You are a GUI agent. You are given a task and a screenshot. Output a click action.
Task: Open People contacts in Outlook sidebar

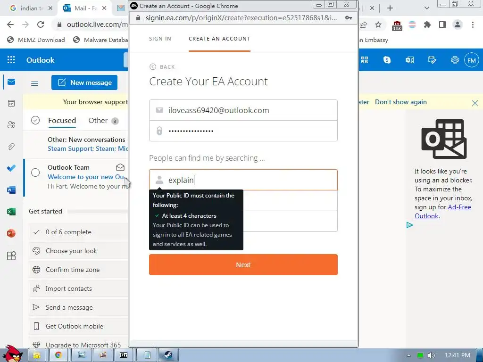click(11, 125)
